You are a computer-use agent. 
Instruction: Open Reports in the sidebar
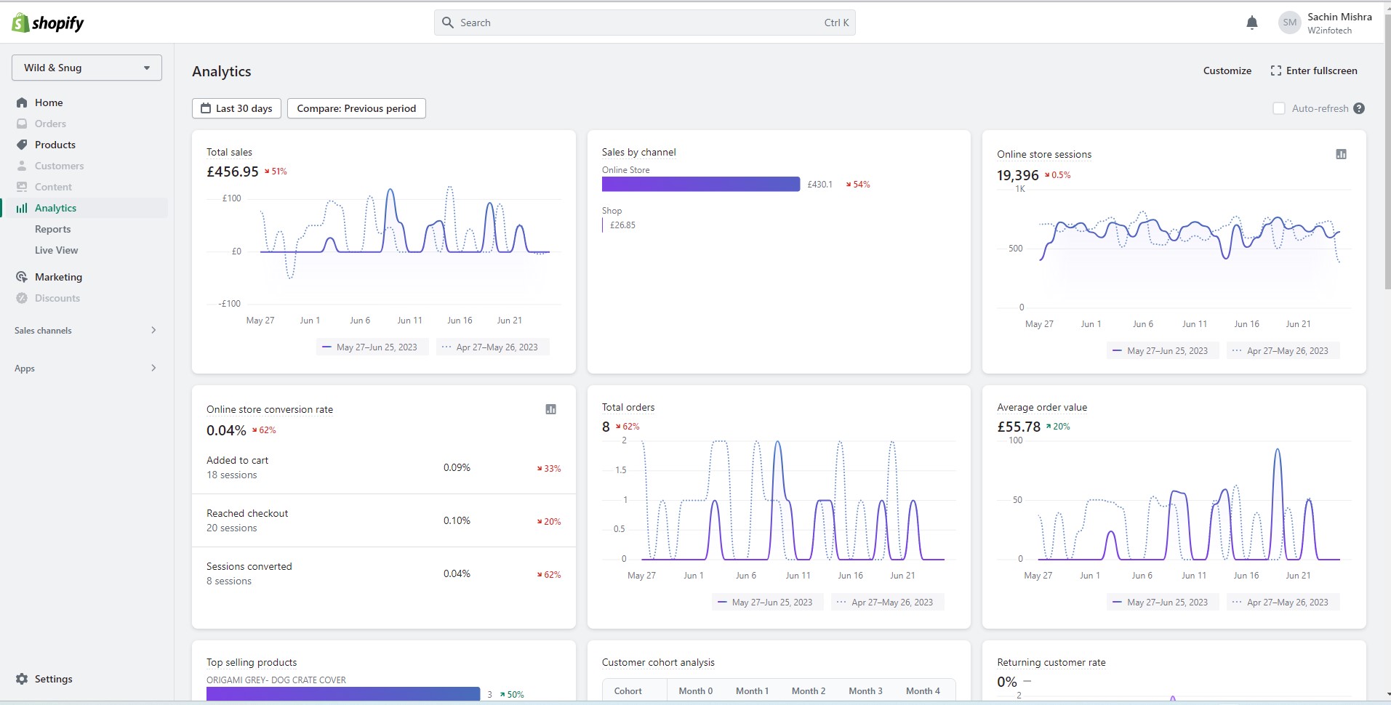[53, 229]
